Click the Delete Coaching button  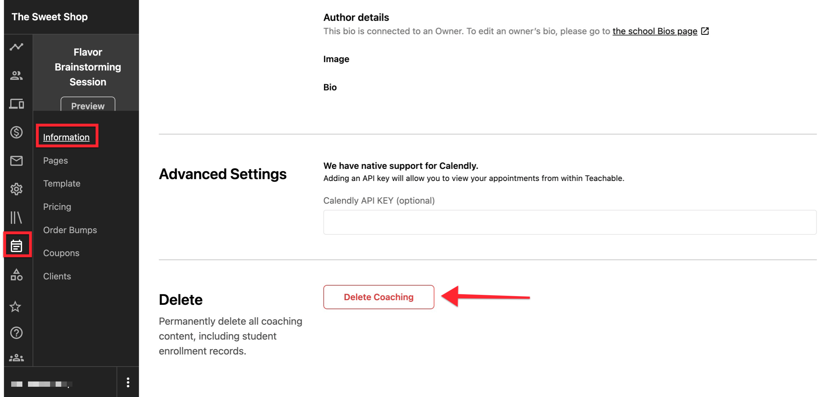click(378, 297)
